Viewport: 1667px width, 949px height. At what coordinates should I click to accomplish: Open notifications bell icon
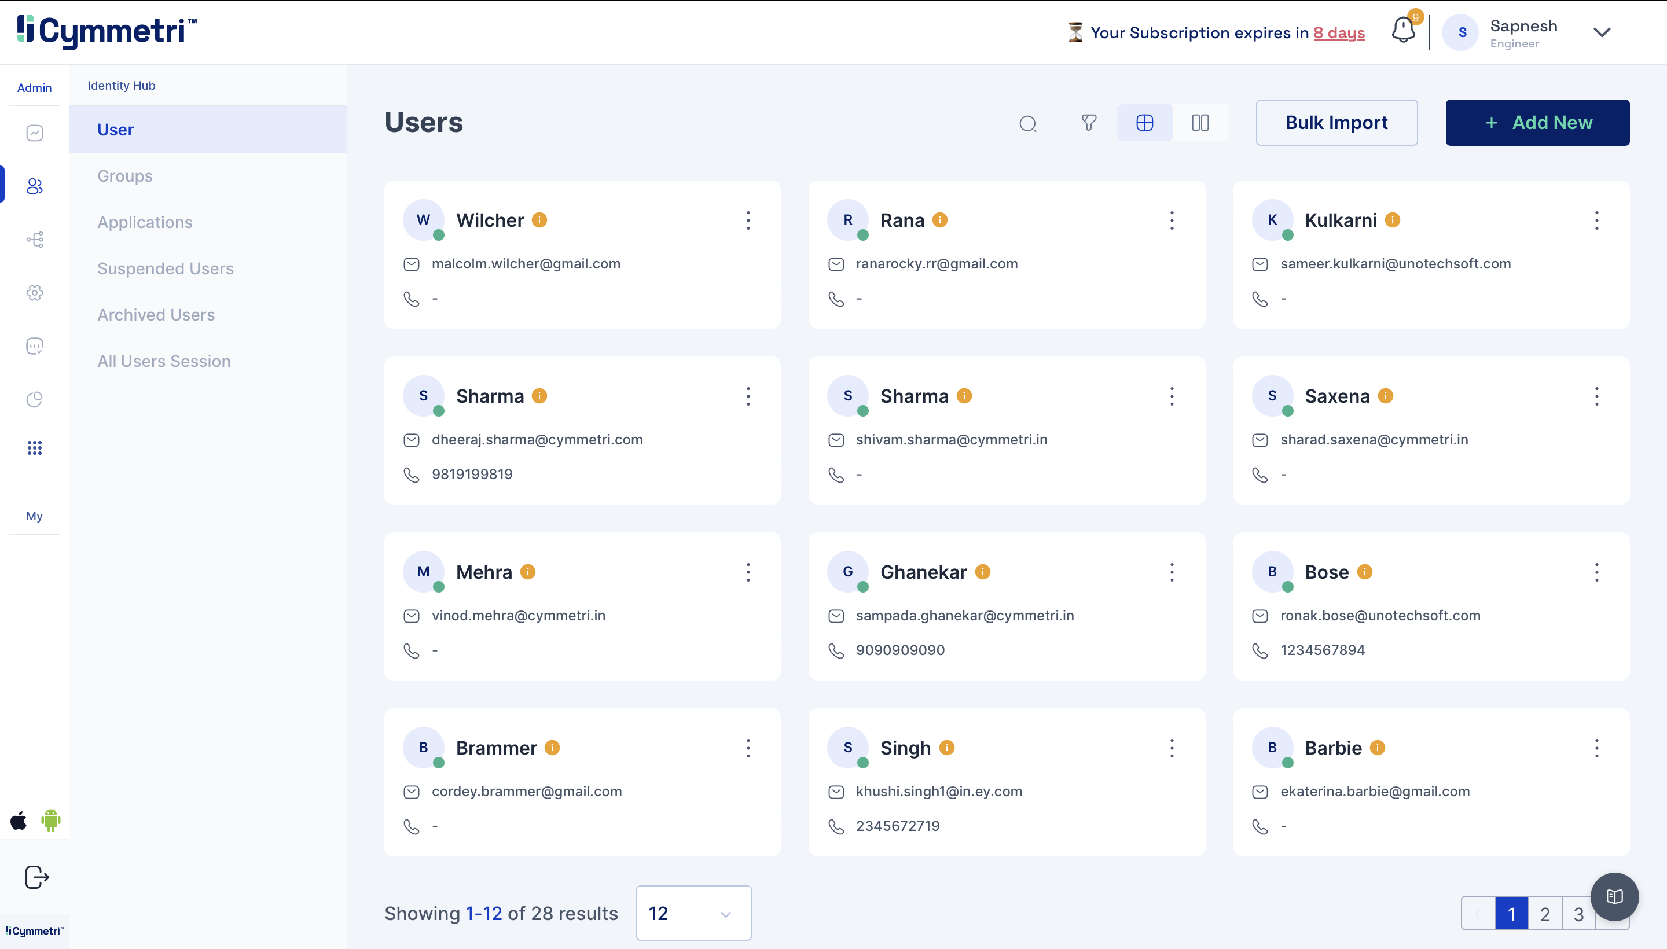(1403, 30)
